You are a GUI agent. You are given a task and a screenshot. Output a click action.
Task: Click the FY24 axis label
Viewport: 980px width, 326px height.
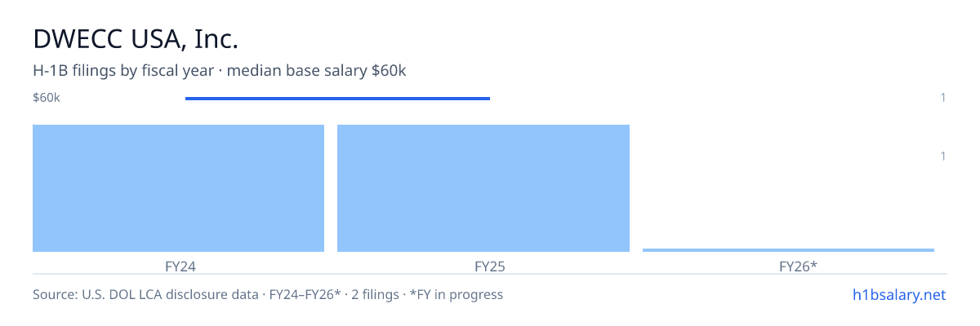(x=178, y=266)
